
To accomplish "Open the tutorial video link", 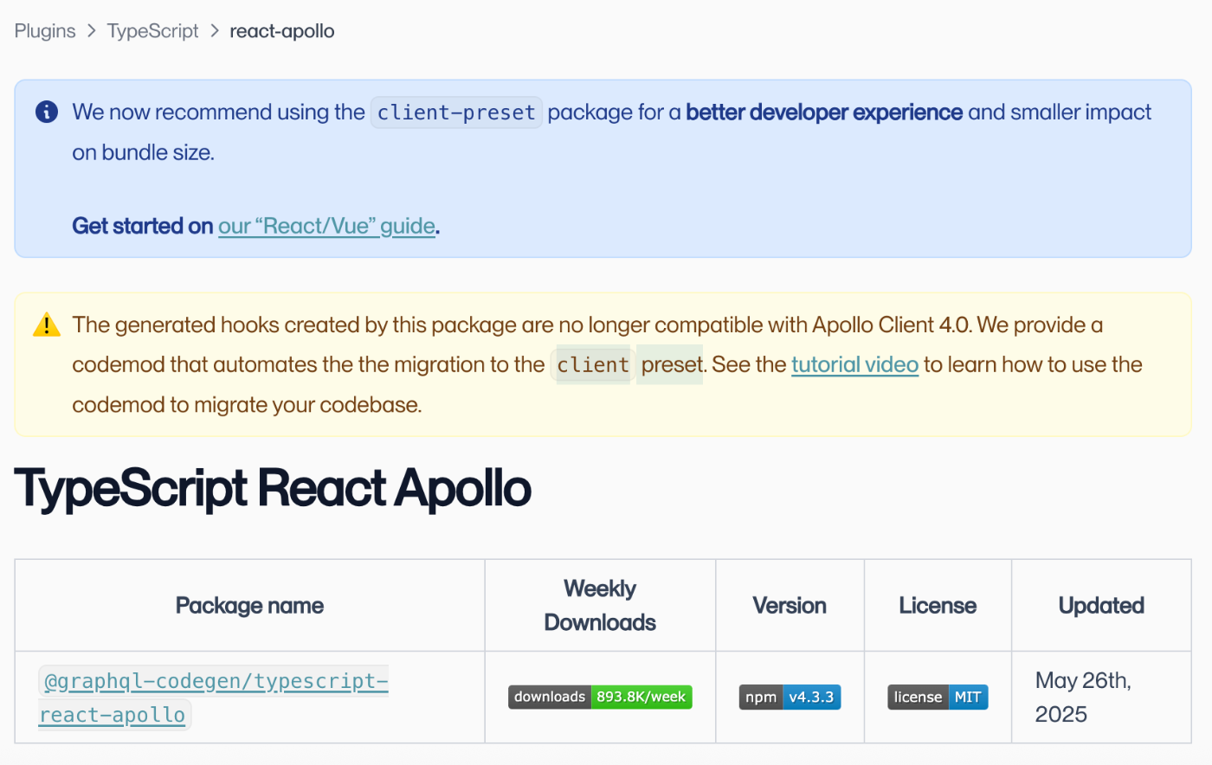I will click(x=854, y=364).
